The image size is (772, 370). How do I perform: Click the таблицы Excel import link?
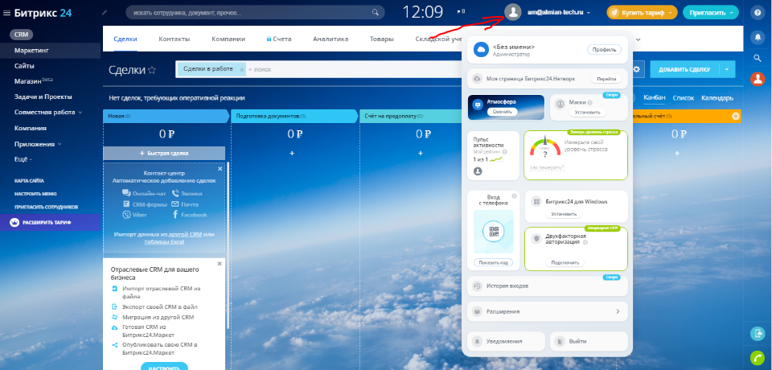164,242
